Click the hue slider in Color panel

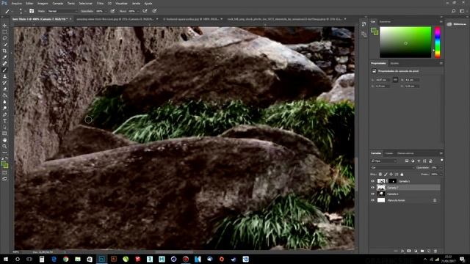tap(438, 42)
